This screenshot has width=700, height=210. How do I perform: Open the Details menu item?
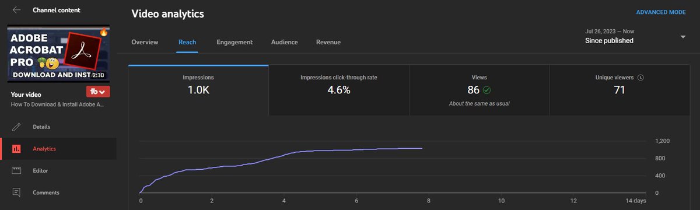click(58, 127)
